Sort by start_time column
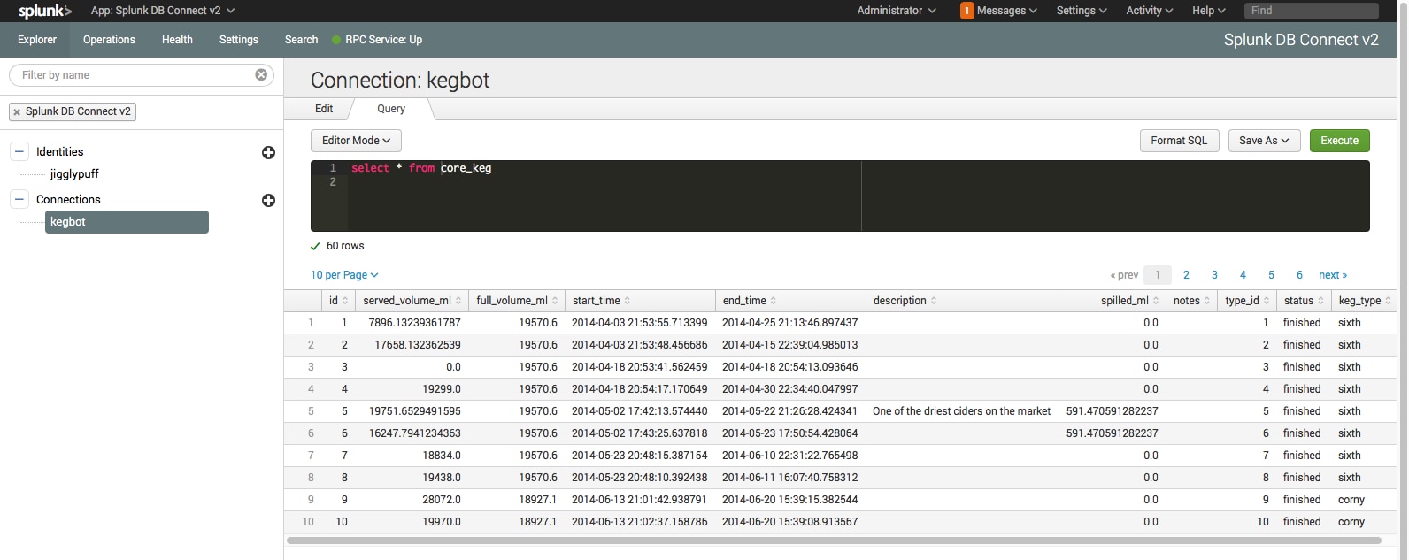This screenshot has height=560, width=1409. pos(640,301)
